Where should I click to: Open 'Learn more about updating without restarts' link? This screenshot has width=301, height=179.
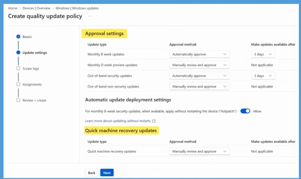(x=118, y=121)
